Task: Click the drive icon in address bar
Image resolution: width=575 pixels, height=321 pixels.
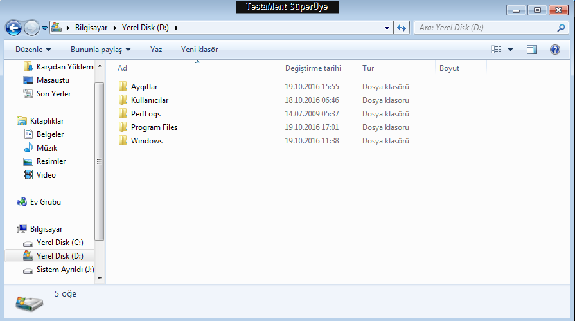Action: tap(57, 27)
